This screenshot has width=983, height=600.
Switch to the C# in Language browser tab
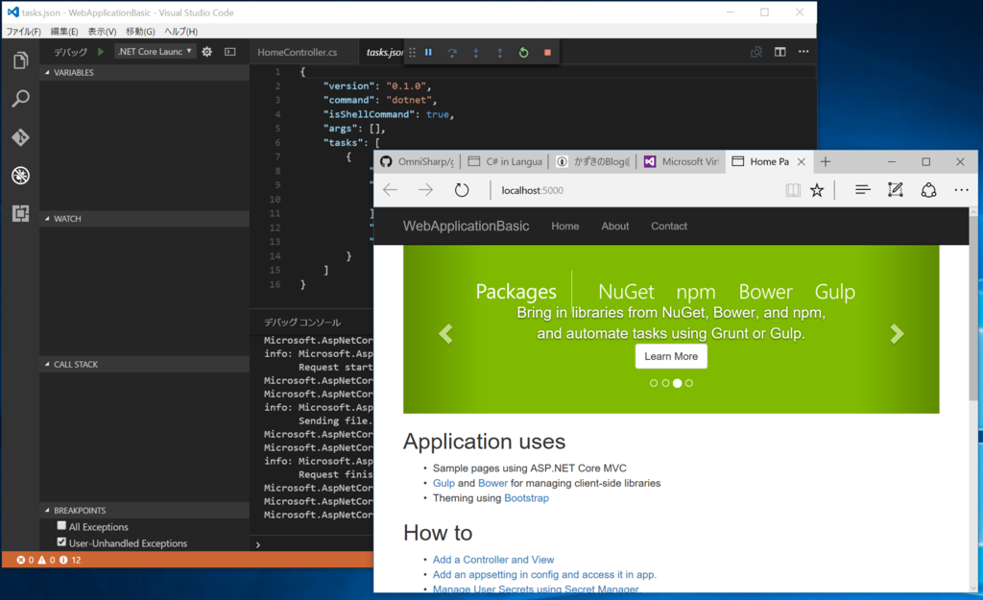click(x=505, y=161)
